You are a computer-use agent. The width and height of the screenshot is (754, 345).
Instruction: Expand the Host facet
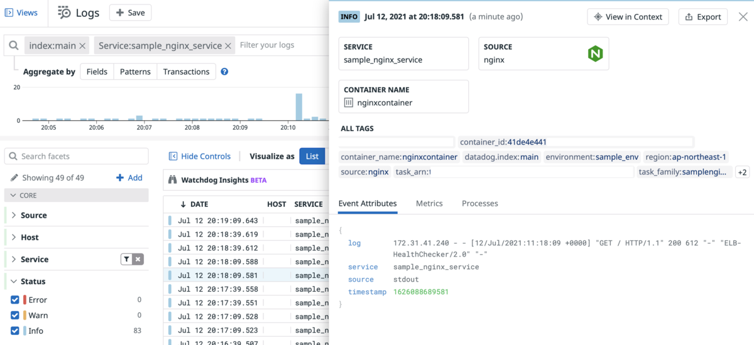(x=14, y=237)
